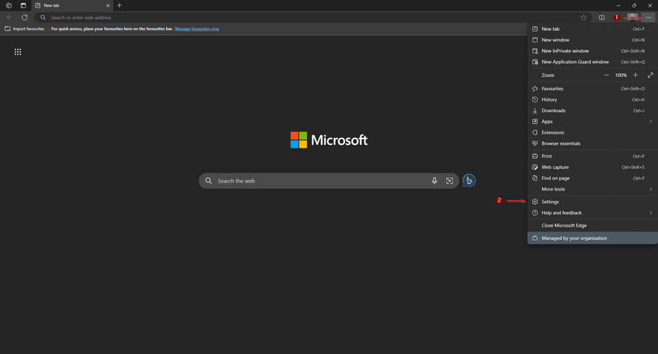Open the tab actions menu icon
658x354 pixels.
pyautogui.click(x=23, y=5)
